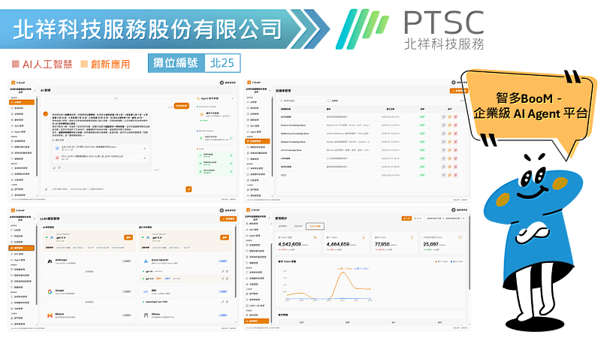Click the Z-BooM logo in AI chat screenshot
The image size is (601, 338).
[x=18, y=83]
